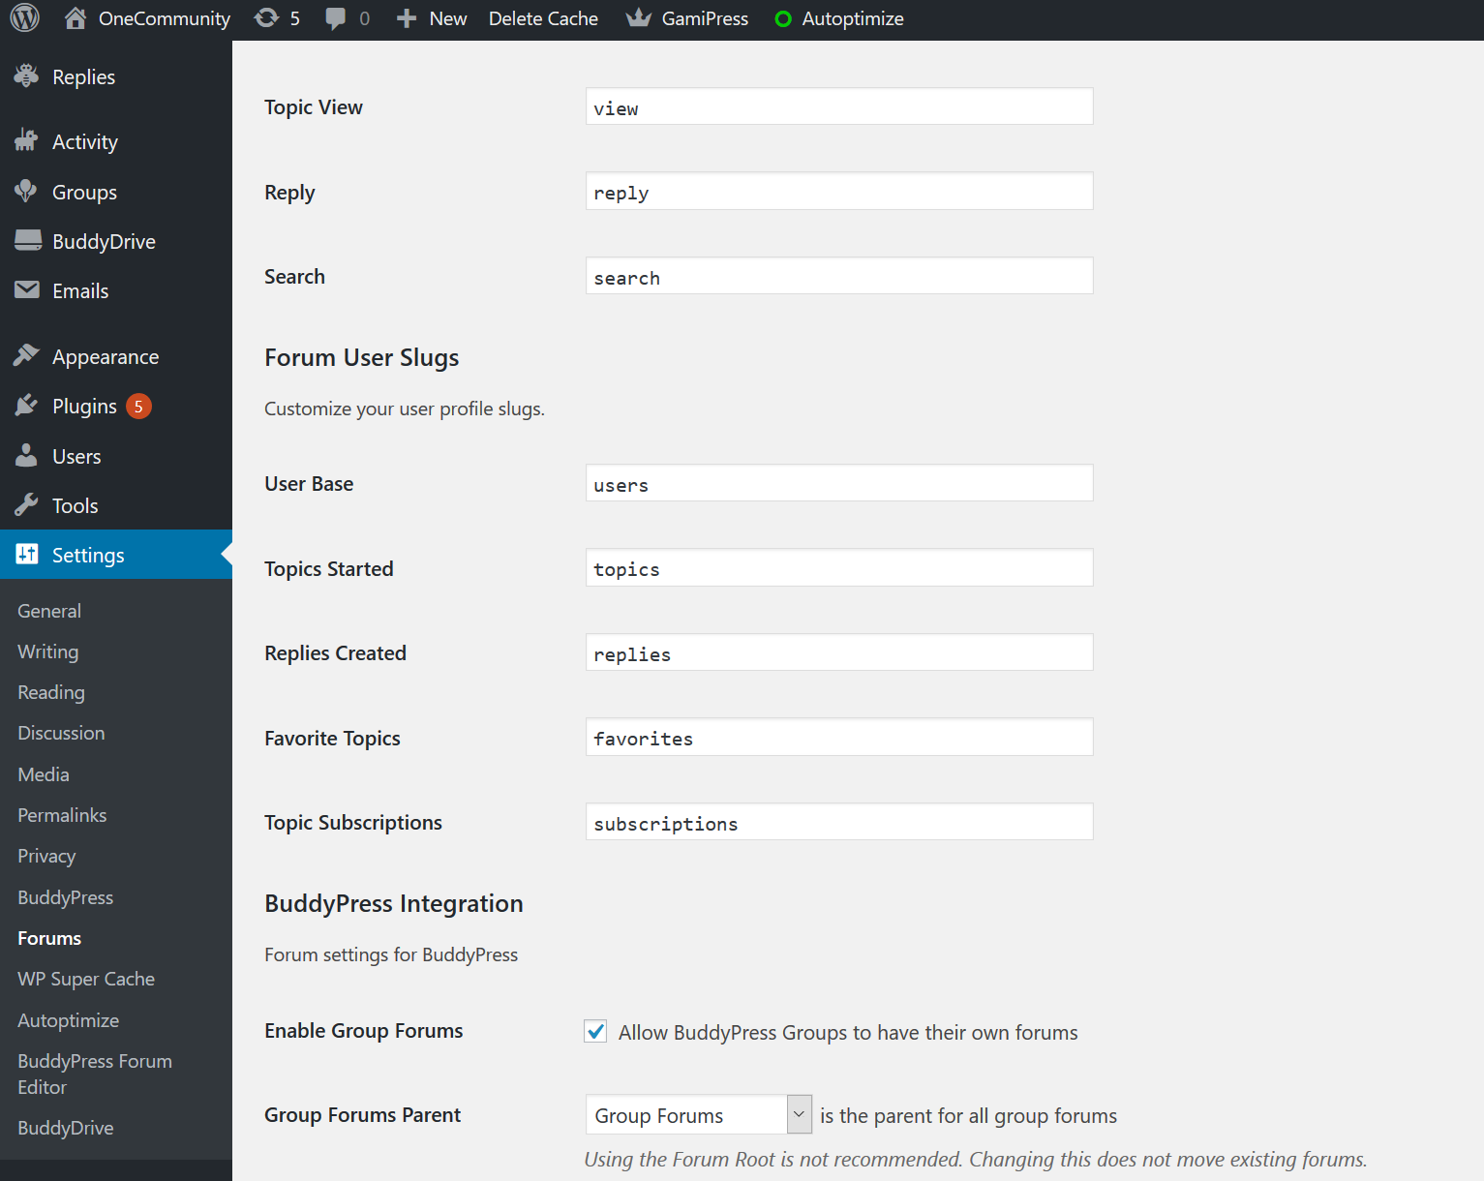This screenshot has width=1484, height=1181.
Task: Click GamiPress text in admin bar
Action: pos(705,18)
